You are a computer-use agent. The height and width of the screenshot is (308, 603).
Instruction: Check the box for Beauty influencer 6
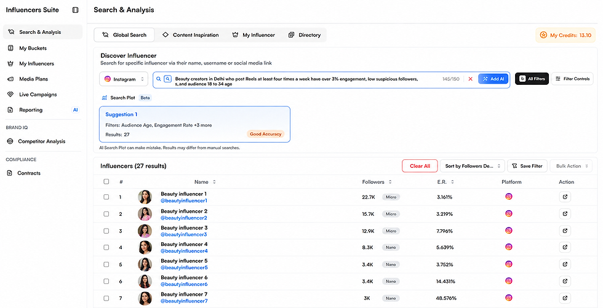[x=106, y=281]
